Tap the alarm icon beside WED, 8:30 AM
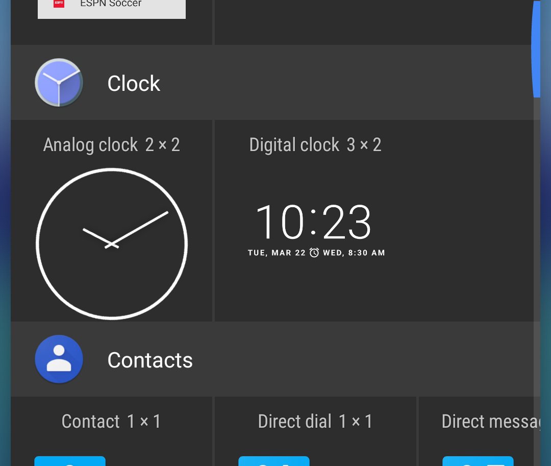Screen dimensions: 551x466 [314, 253]
